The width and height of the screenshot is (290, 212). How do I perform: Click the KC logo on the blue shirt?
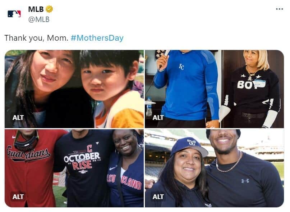click(181, 67)
